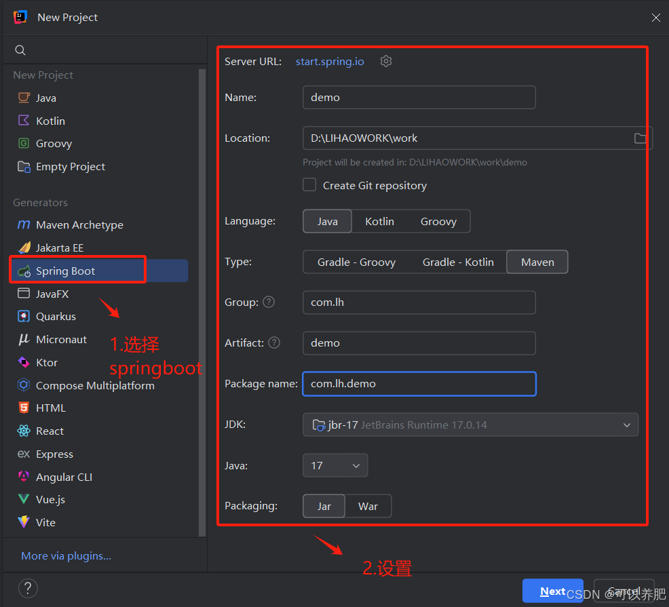Viewport: 669px width, 607px height.
Task: Open the Java version 17 dropdown
Action: coord(335,465)
